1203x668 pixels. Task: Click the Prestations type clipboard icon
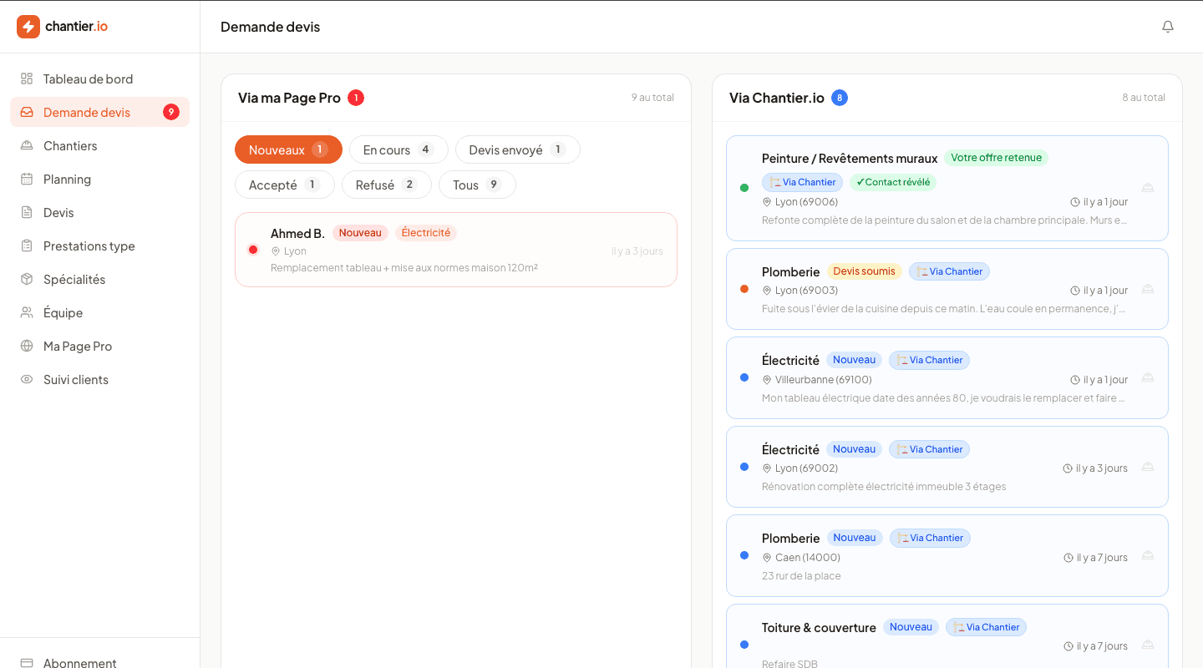click(27, 245)
